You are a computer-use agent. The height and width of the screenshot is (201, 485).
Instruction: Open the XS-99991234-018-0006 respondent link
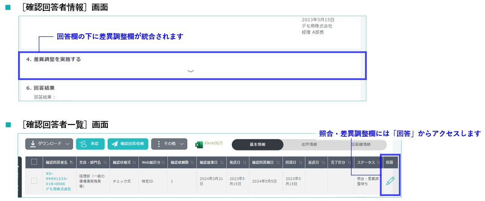click(x=58, y=181)
